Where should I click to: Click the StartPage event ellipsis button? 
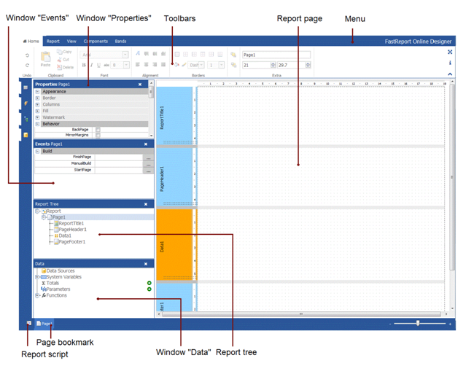(x=148, y=170)
